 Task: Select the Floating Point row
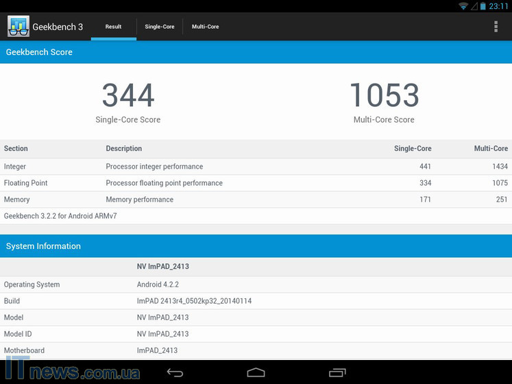[x=256, y=183]
